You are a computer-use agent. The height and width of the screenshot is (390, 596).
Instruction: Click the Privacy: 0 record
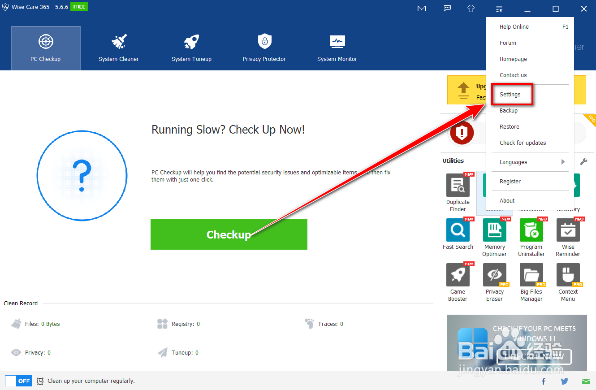[x=31, y=353]
